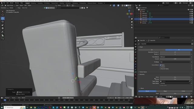The width and height of the screenshot is (194, 109).
Task: Open the Object Data curve properties tab
Action: pyautogui.click(x=135, y=72)
